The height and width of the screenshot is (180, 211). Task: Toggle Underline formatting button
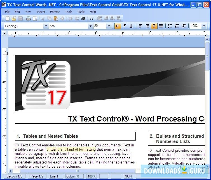[131, 26]
